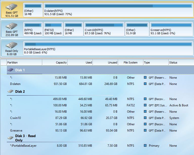Click the 65.75 MB unused value

click(111, 105)
